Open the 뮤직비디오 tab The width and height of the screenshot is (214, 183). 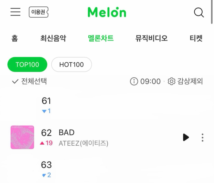[x=151, y=38]
